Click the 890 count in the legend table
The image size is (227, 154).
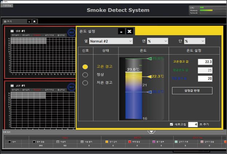[x=41, y=146]
